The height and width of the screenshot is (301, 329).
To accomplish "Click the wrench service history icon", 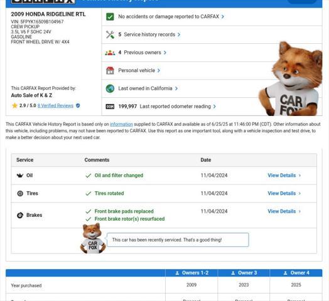I will [110, 34].
